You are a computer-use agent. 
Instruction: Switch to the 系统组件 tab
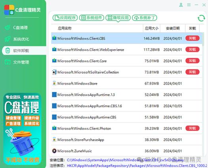[x=92, y=18]
